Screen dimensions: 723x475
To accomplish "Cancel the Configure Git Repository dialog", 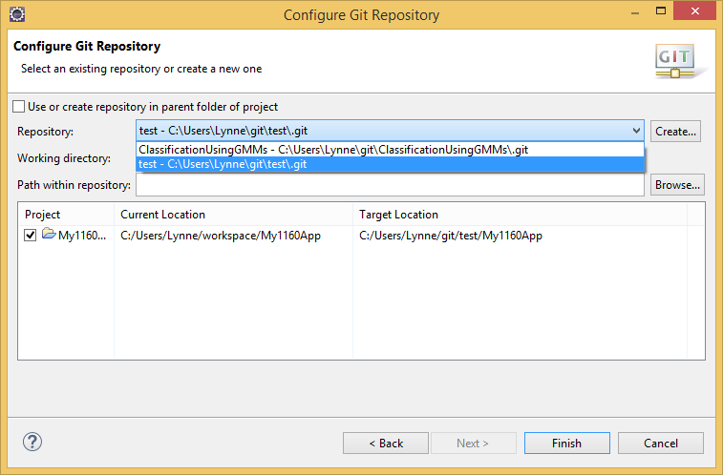I will click(661, 444).
